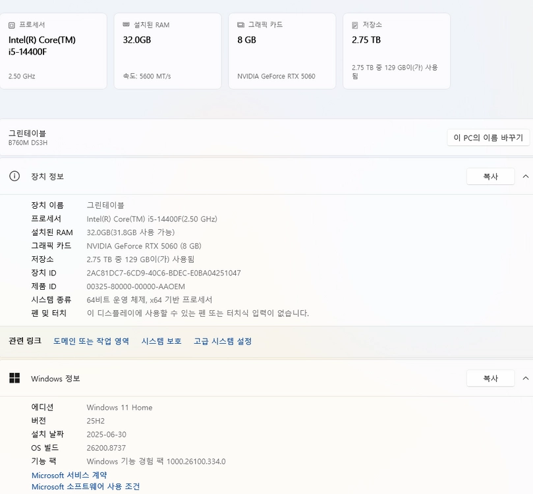Select the 32.0GB installed RAM card

(x=167, y=51)
